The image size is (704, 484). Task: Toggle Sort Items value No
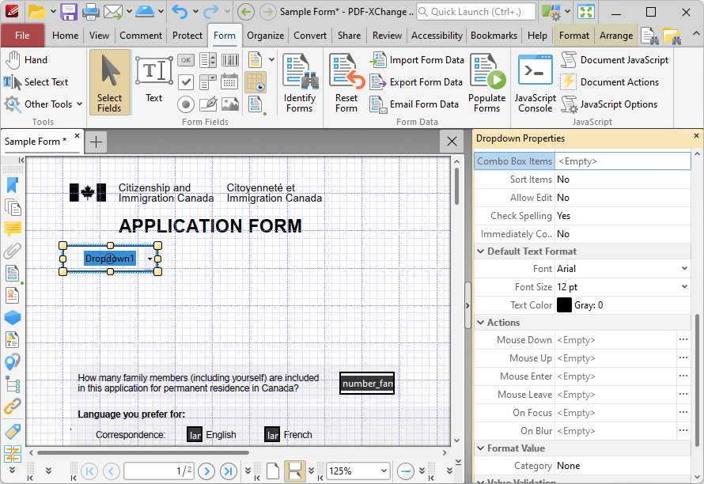623,180
